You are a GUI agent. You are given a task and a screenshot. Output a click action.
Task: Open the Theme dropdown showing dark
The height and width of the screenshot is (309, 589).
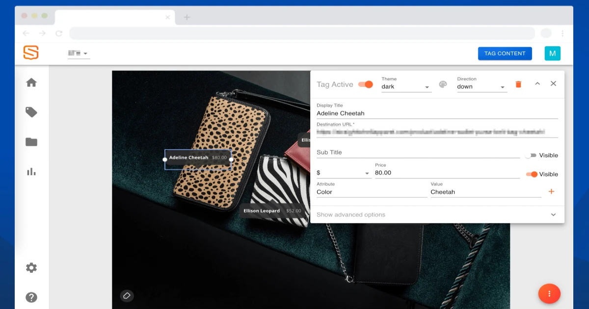(406, 87)
